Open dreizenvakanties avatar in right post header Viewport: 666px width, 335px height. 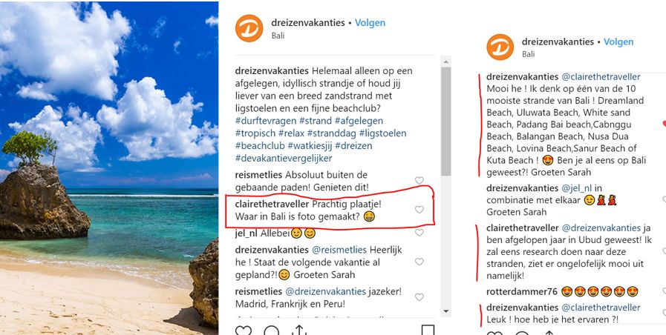coord(500,47)
